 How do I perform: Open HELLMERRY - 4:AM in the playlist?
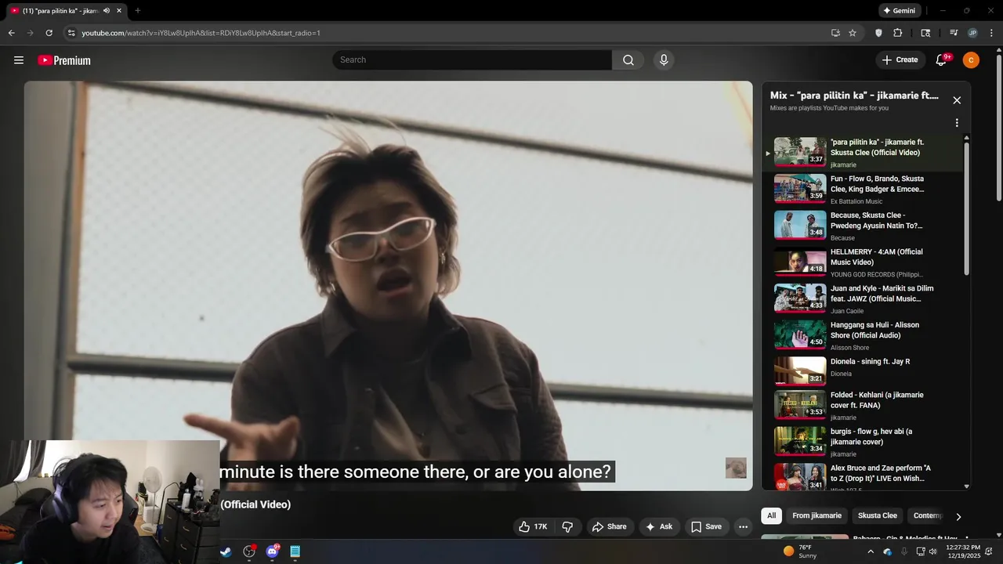click(x=862, y=262)
